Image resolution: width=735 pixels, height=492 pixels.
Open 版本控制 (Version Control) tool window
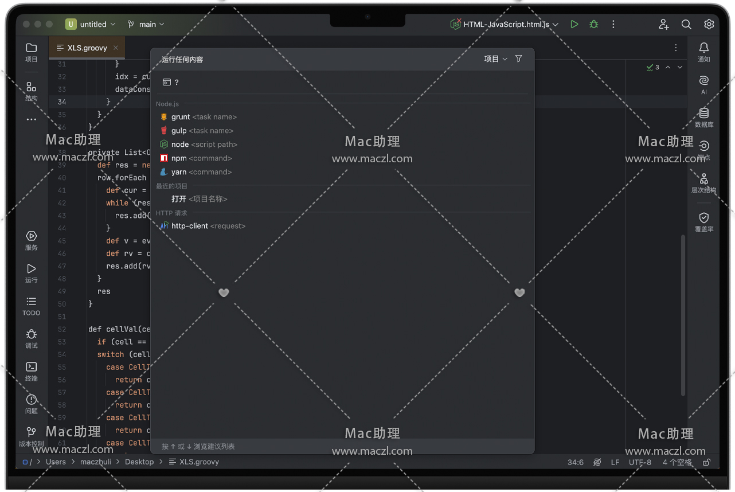(32, 436)
